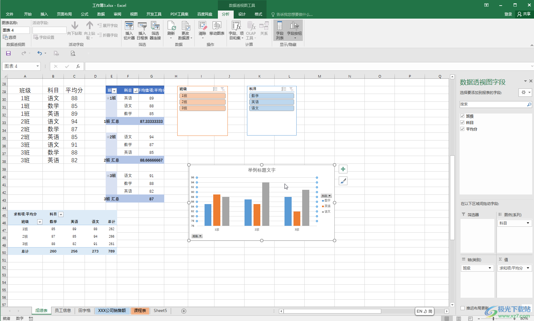Open 班级 filter dropdown in lower pivot table
This screenshot has width=534, height=321.
[x=40, y=222]
